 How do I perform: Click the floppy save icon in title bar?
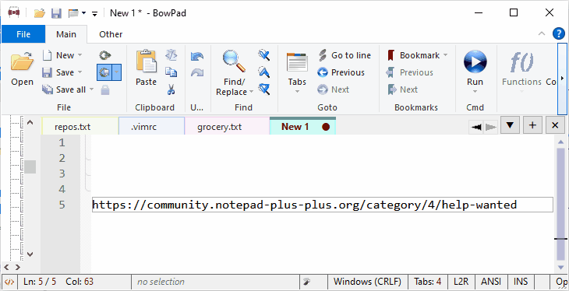pos(56,13)
